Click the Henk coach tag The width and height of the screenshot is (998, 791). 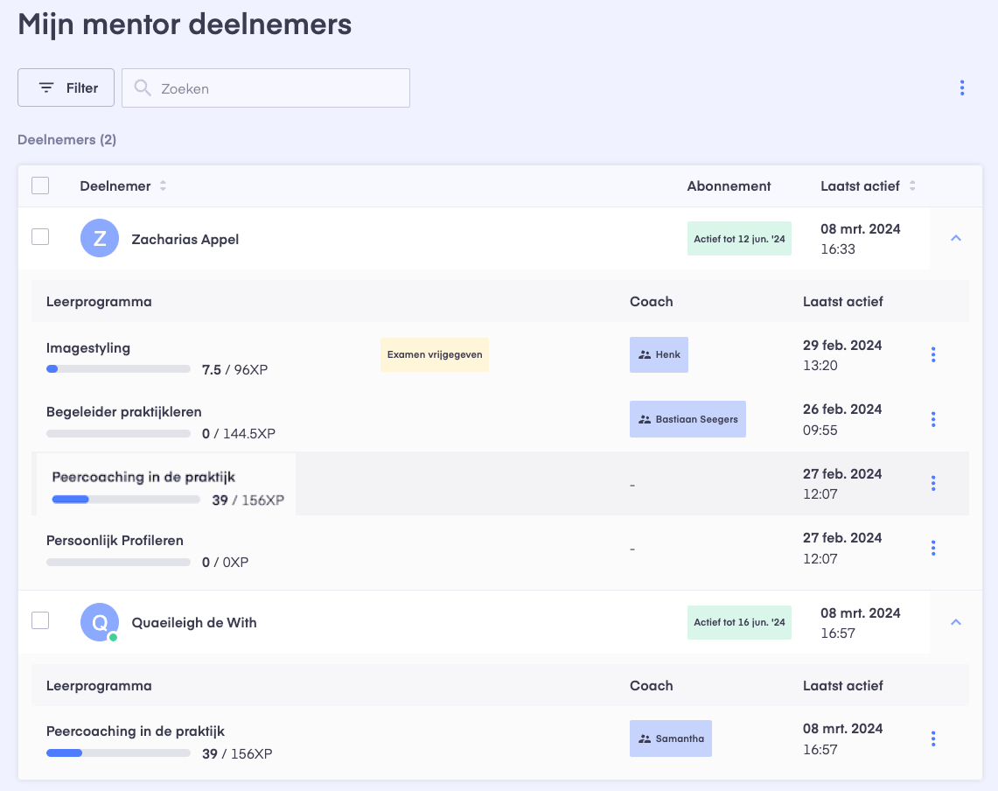pos(659,354)
